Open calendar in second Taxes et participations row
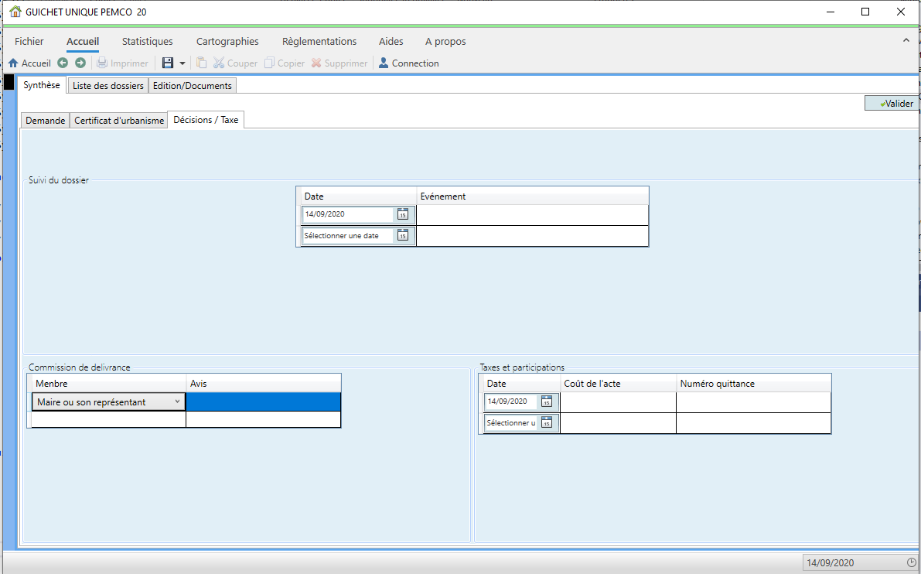Image resolution: width=921 pixels, height=574 pixels. point(547,423)
